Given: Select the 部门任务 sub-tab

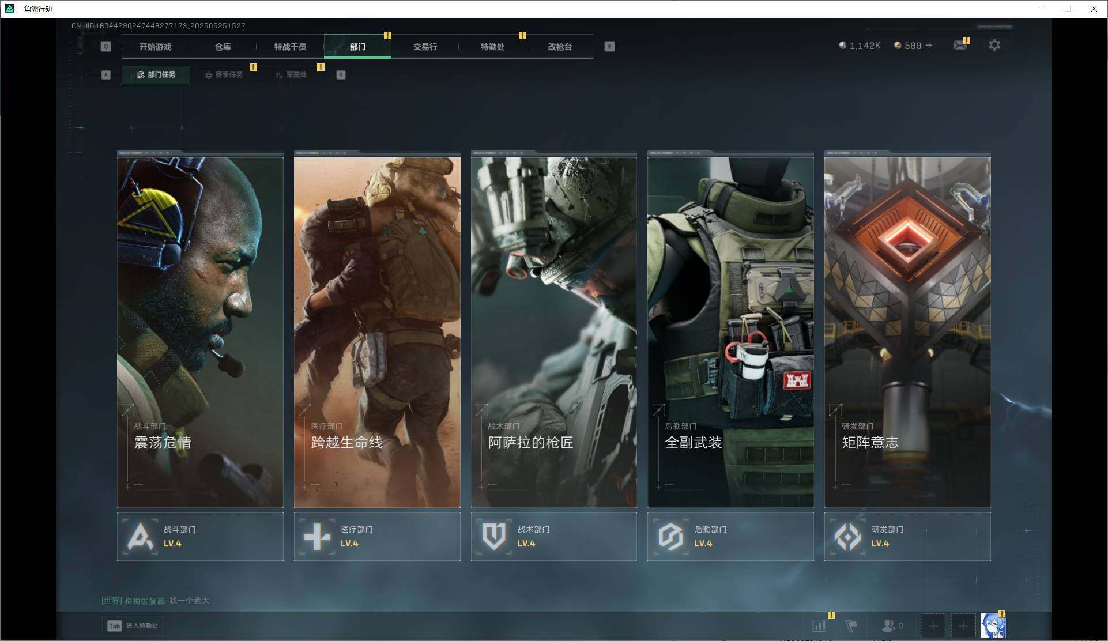Looking at the screenshot, I should tap(156, 75).
